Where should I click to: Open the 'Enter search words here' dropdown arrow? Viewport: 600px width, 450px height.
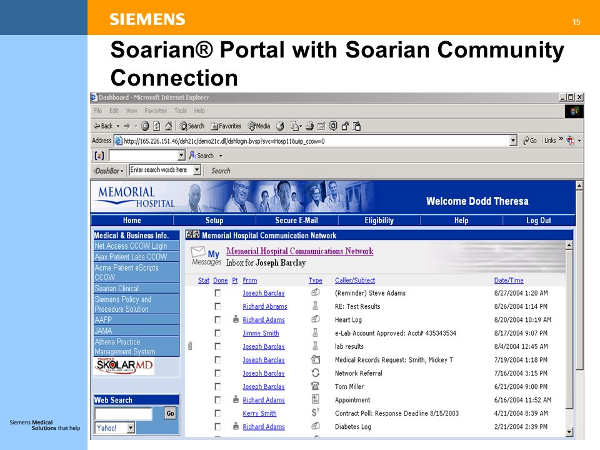click(x=197, y=169)
